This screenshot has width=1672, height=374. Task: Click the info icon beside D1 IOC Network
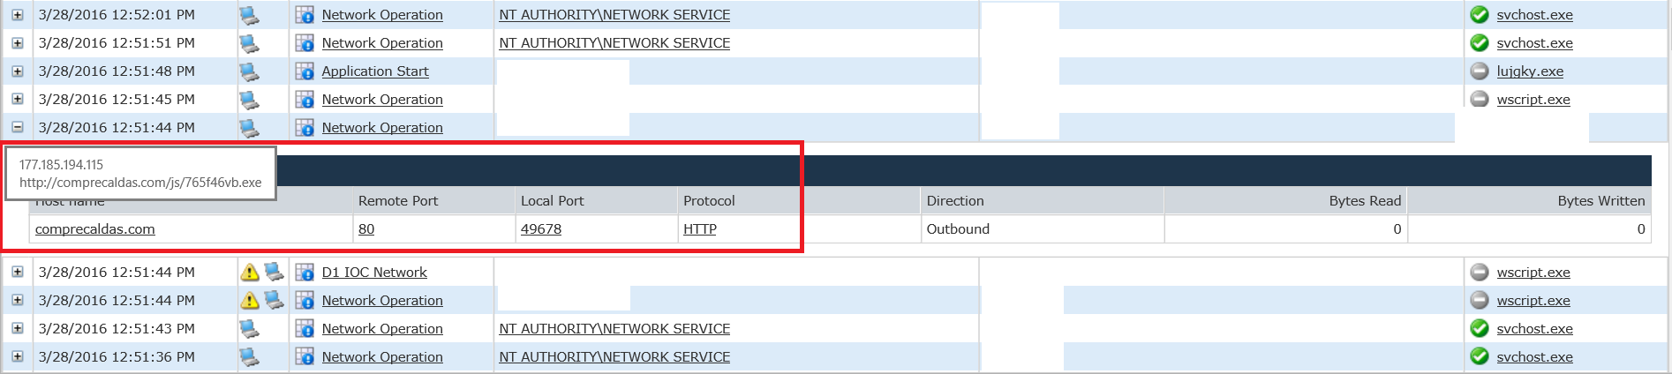click(x=305, y=273)
